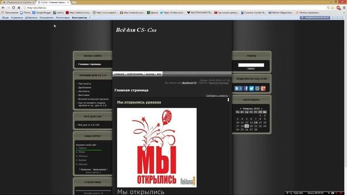Open 'Главная страница' in site menu
The height and width of the screenshot is (195, 347).
(x=89, y=64)
